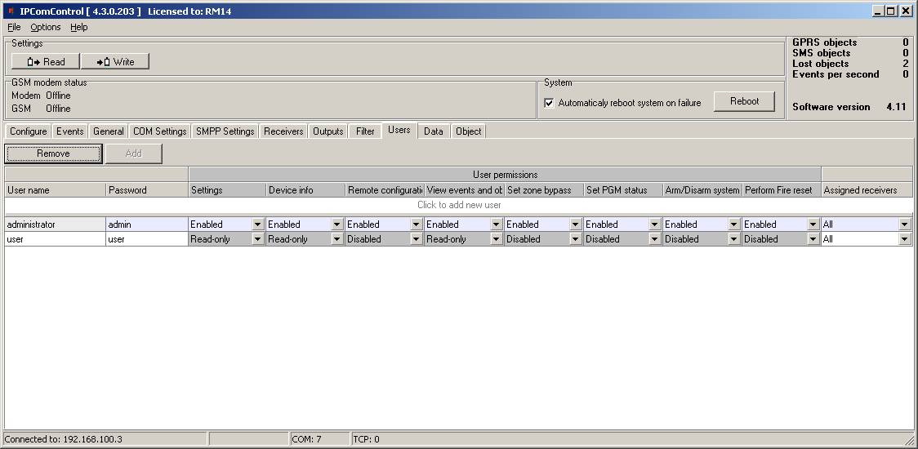Switch to the SMPP Settings tab
Screen dimensions: 918x449
tap(225, 131)
